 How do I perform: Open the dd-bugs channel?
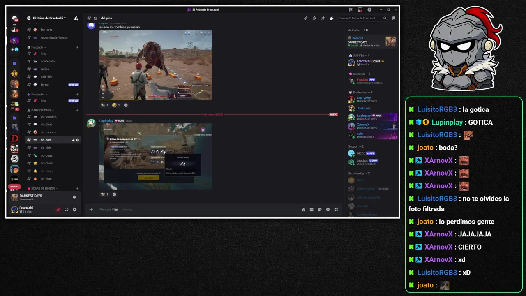tap(53, 155)
